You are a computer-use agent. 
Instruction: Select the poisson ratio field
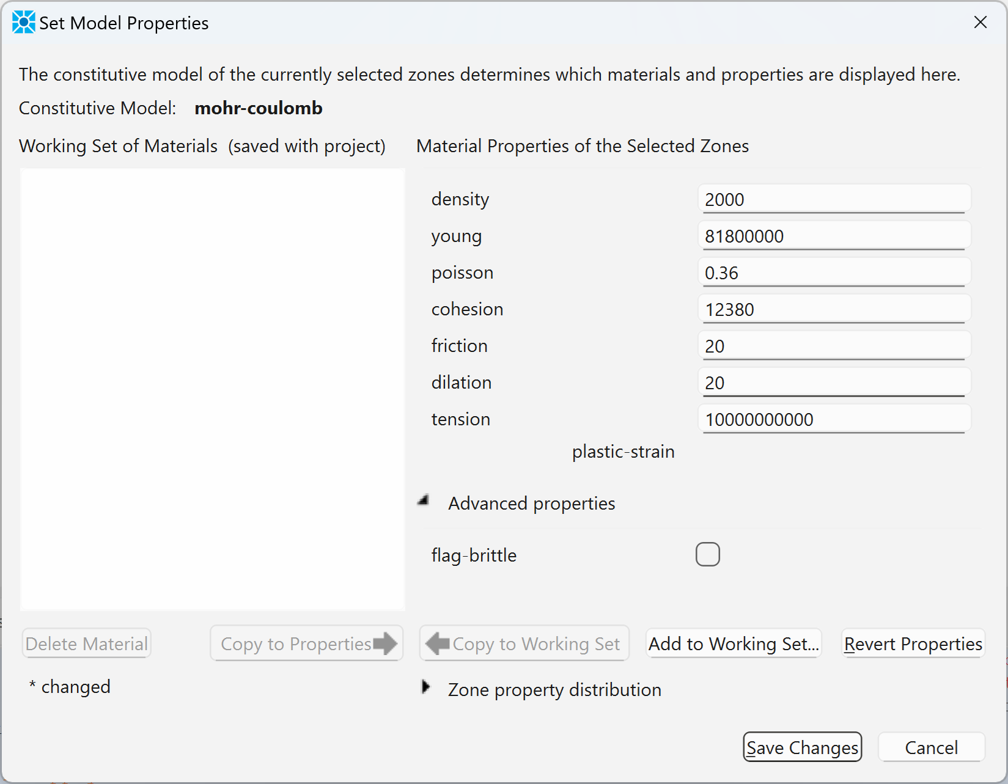(x=833, y=273)
